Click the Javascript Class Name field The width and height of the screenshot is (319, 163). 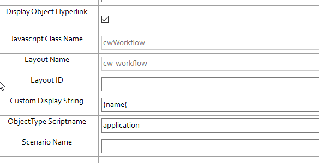(210, 43)
